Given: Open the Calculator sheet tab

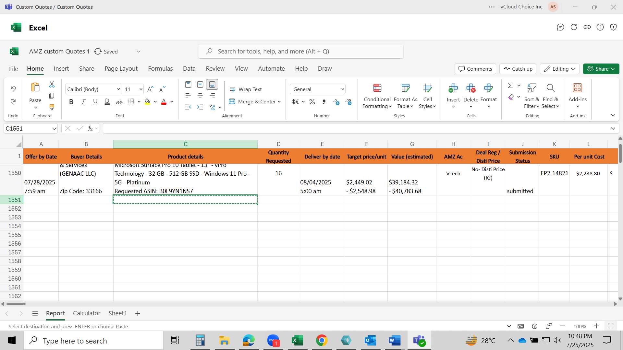Looking at the screenshot, I should pyautogui.click(x=87, y=313).
